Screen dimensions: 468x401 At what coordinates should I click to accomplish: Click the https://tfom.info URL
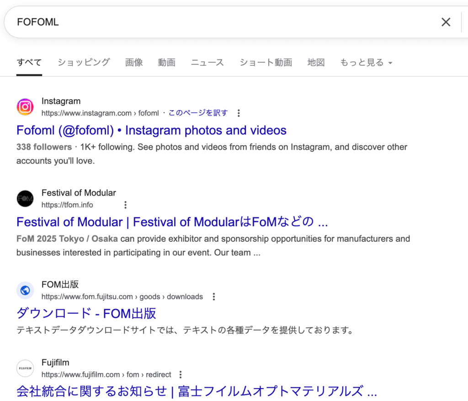click(x=67, y=205)
